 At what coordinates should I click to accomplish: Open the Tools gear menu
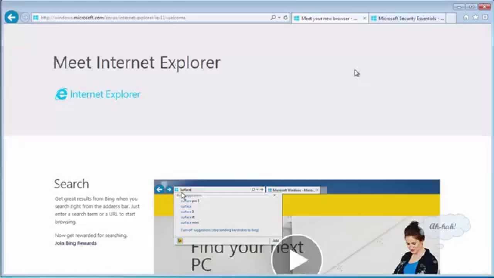(x=485, y=17)
